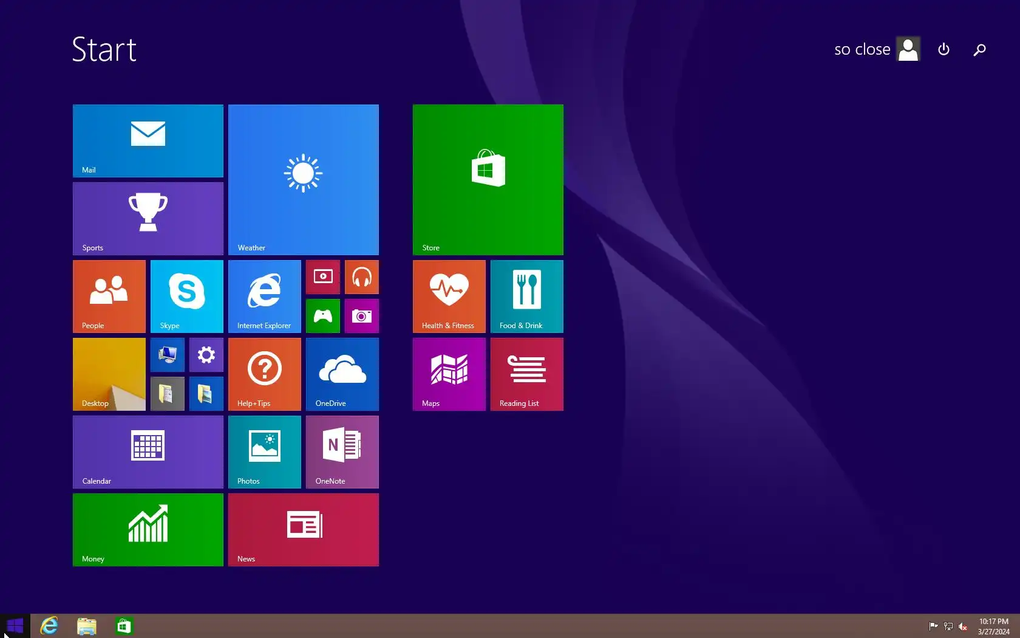Open the Weather tile
Image resolution: width=1020 pixels, height=638 pixels.
(x=304, y=180)
